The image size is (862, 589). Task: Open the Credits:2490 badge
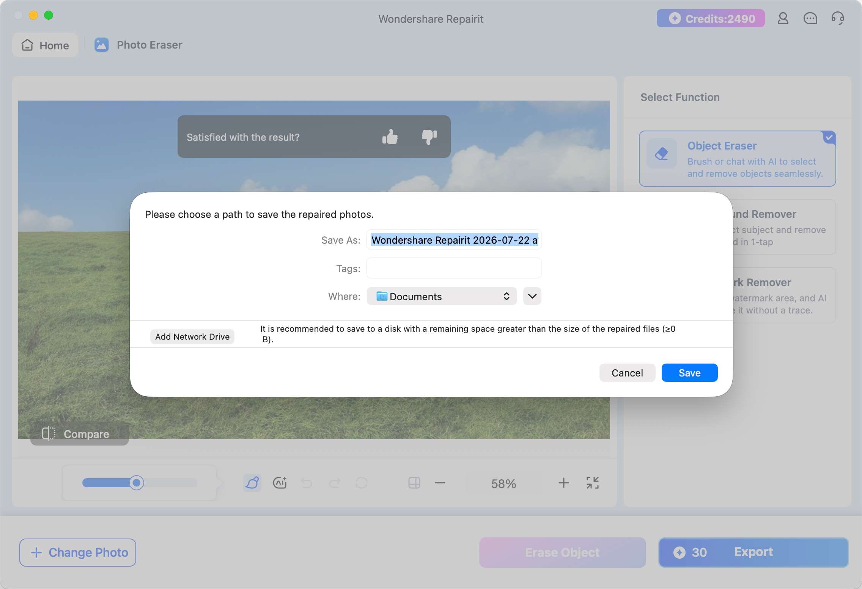coord(711,19)
